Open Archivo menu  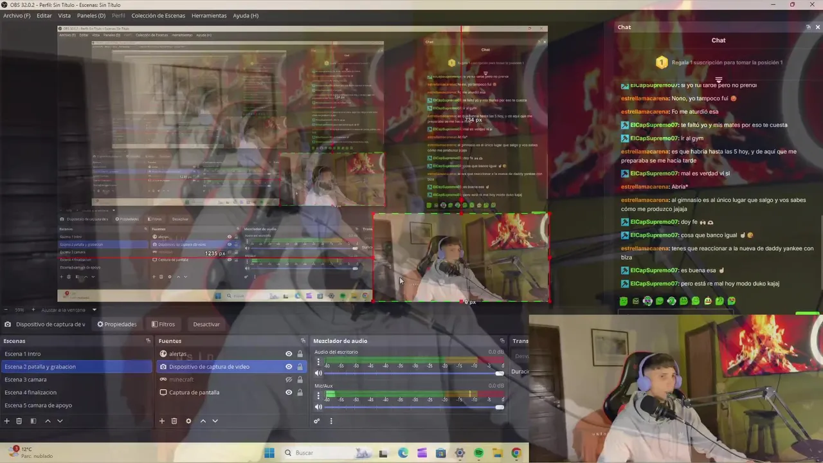[x=17, y=15]
